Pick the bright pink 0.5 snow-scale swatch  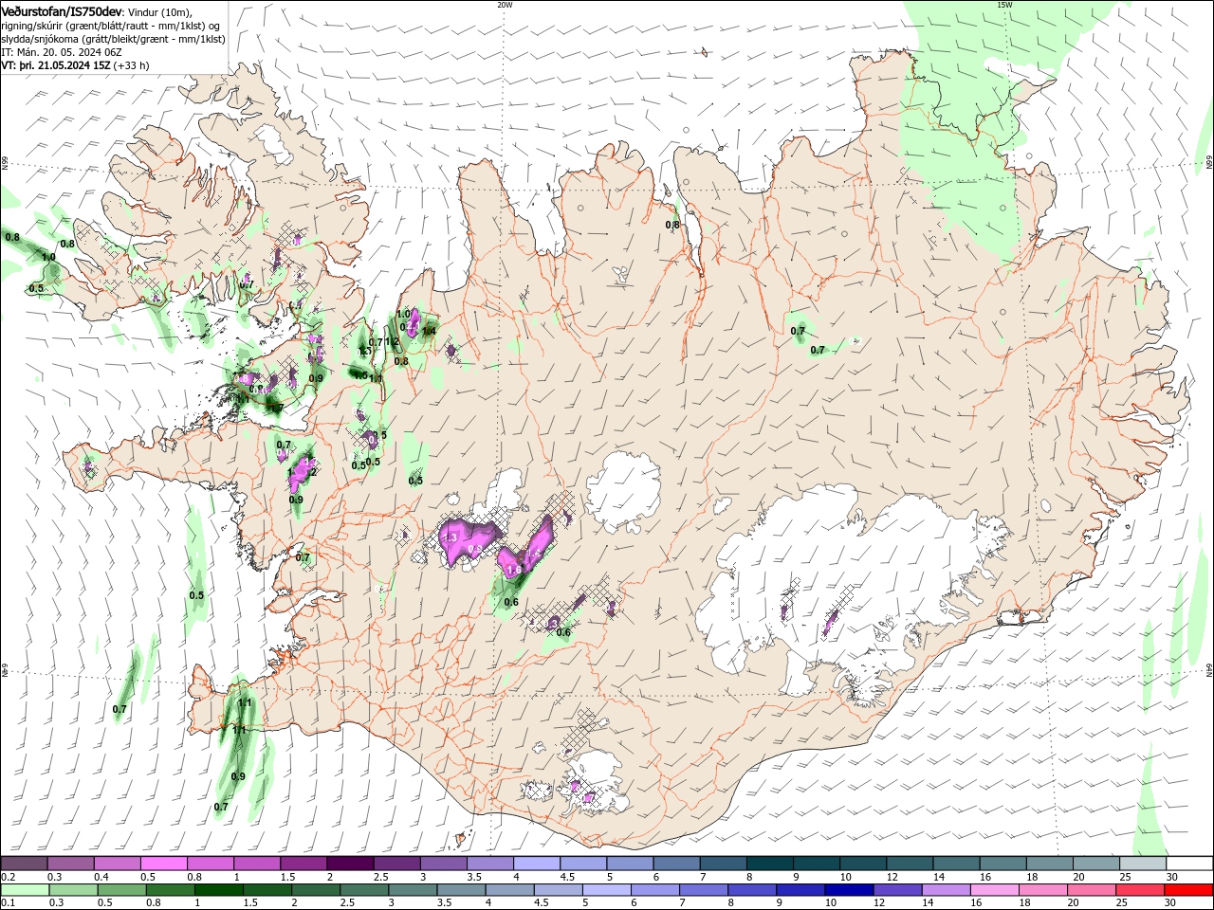click(163, 864)
